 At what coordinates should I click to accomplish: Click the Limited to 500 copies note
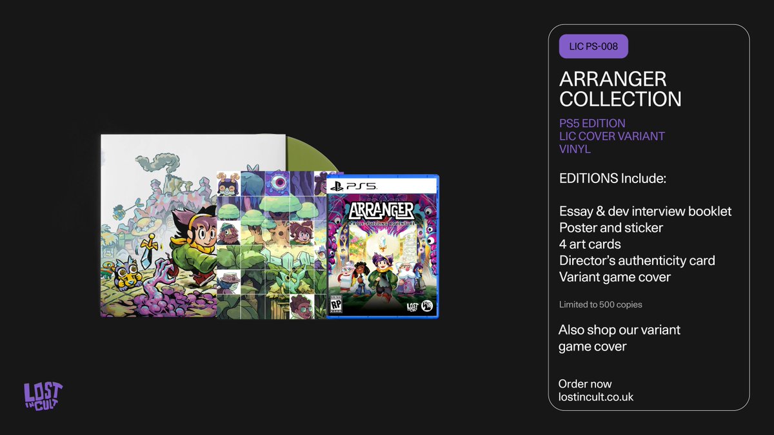point(600,304)
